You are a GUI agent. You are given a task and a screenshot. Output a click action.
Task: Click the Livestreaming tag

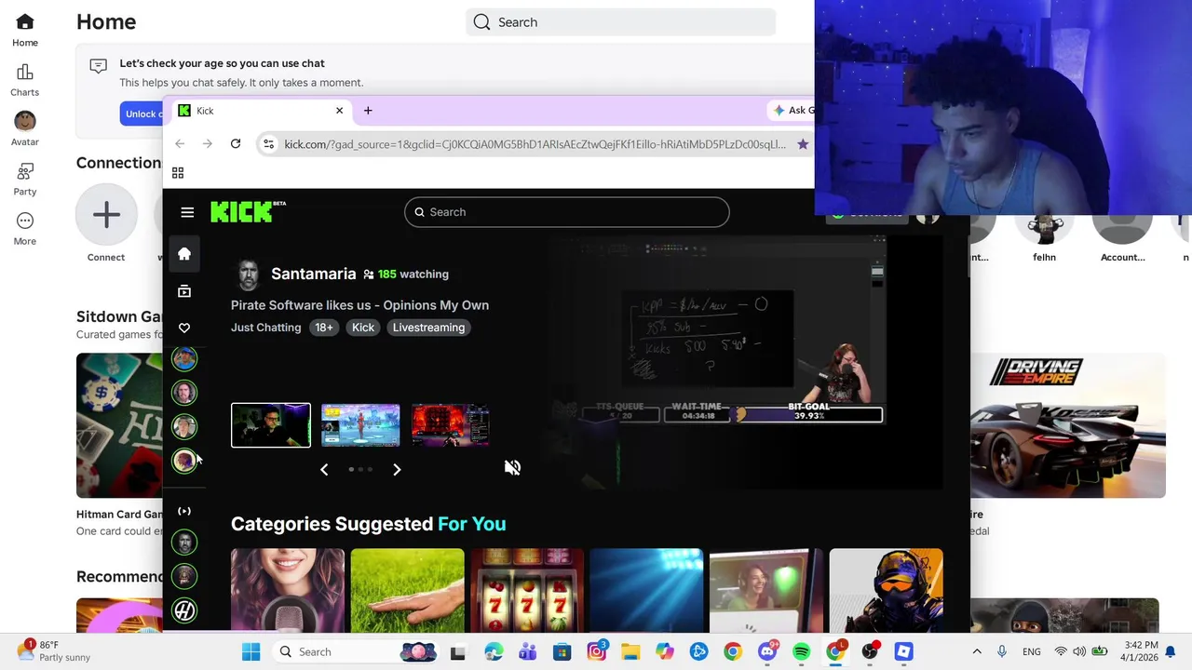click(428, 328)
